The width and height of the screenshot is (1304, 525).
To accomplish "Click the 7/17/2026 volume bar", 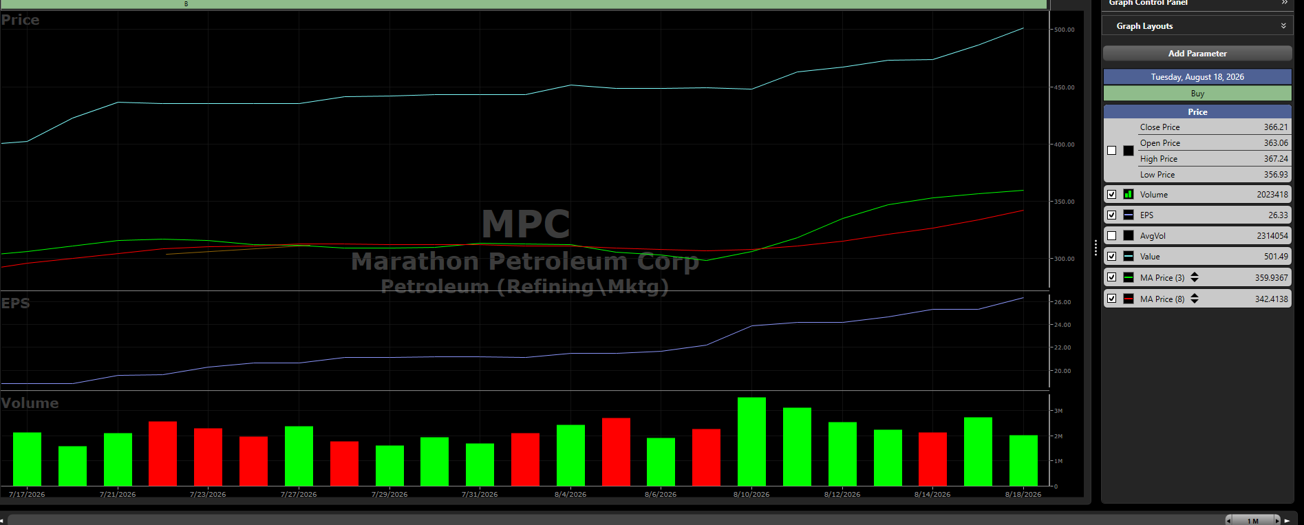I will (27, 460).
